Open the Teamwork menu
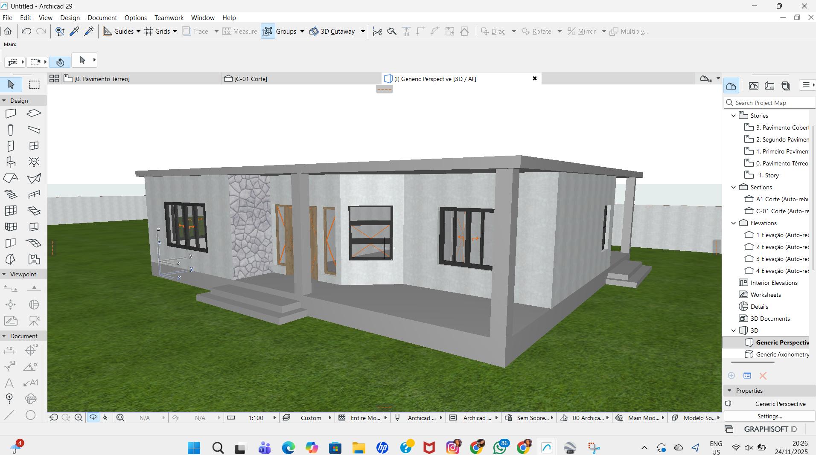 [x=169, y=18]
